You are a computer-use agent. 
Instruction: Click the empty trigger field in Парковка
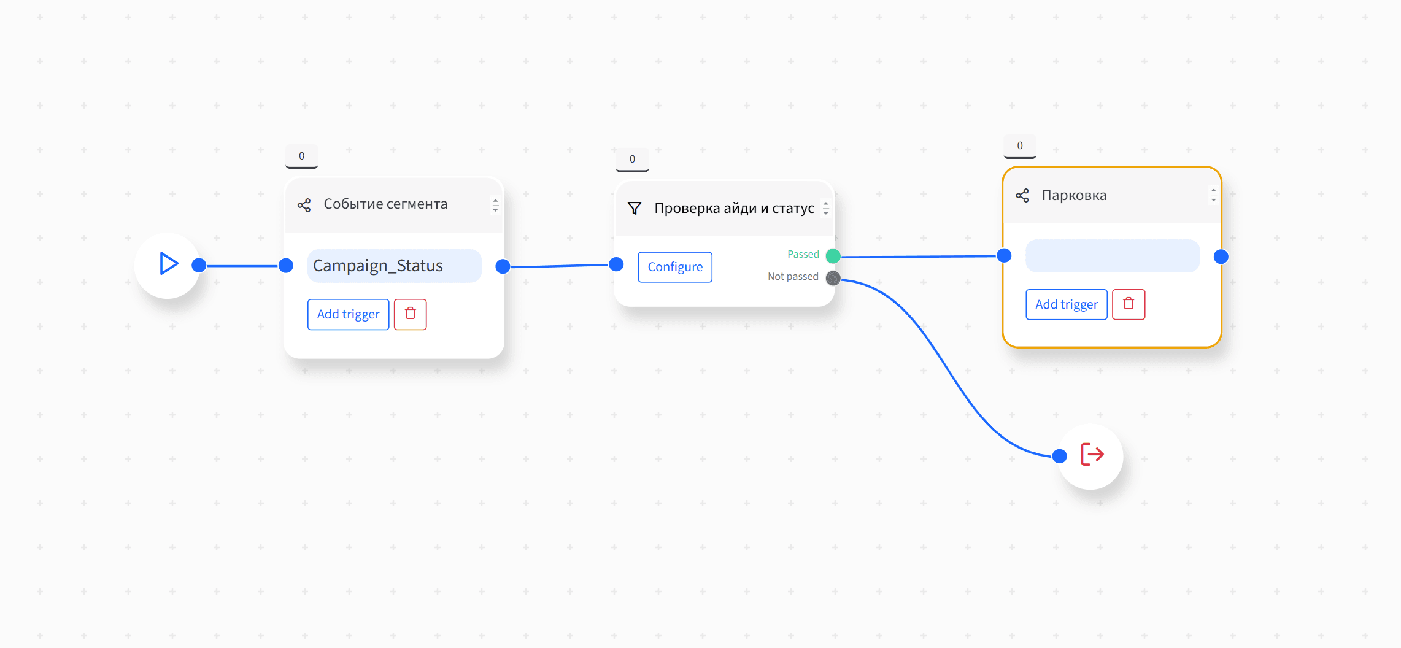1113,256
